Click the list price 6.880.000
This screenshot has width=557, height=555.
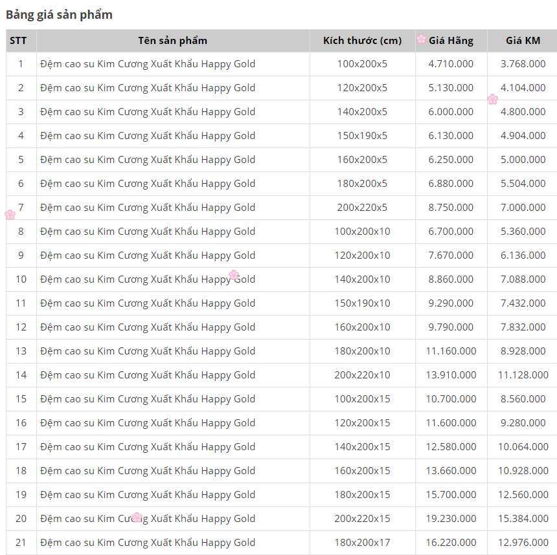tap(451, 184)
